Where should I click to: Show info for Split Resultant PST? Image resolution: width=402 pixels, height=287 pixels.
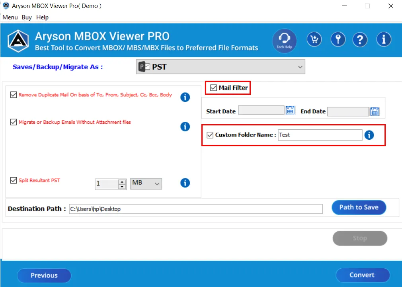tap(185, 183)
